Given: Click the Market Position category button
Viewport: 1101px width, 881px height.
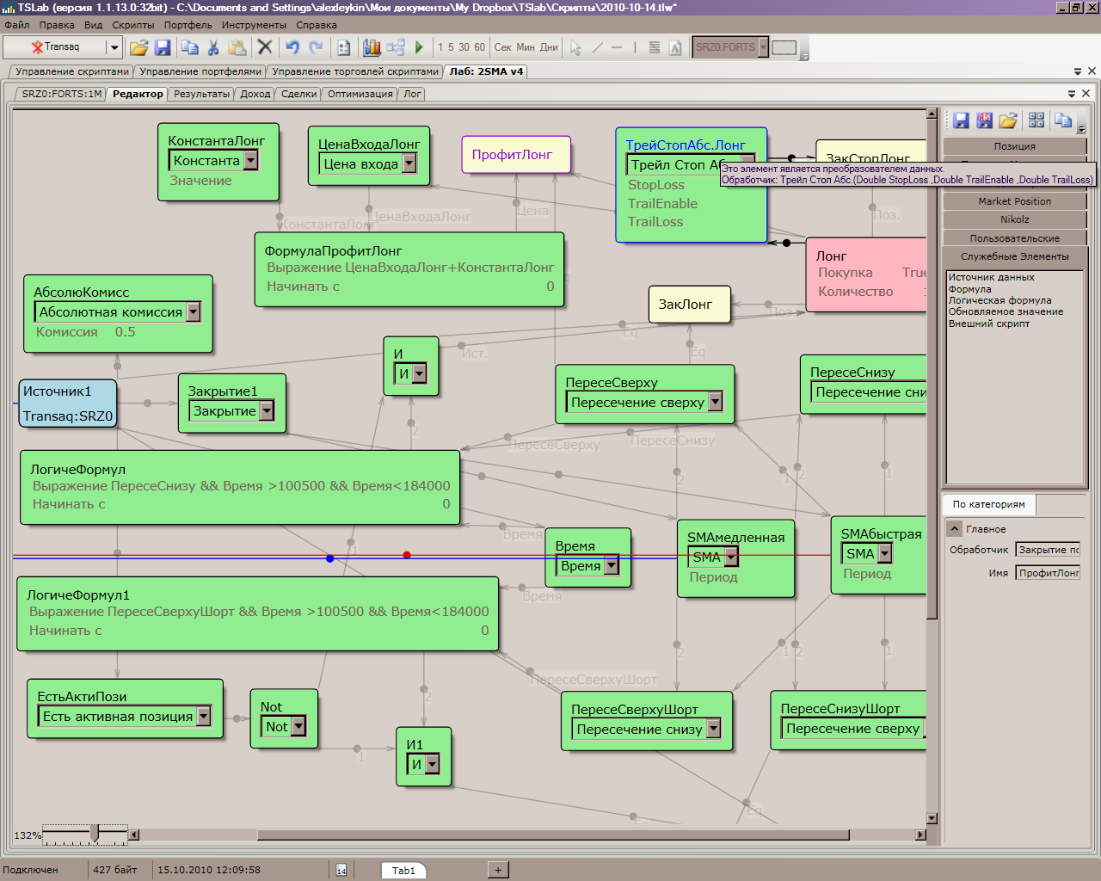Looking at the screenshot, I should pyautogui.click(x=1014, y=201).
